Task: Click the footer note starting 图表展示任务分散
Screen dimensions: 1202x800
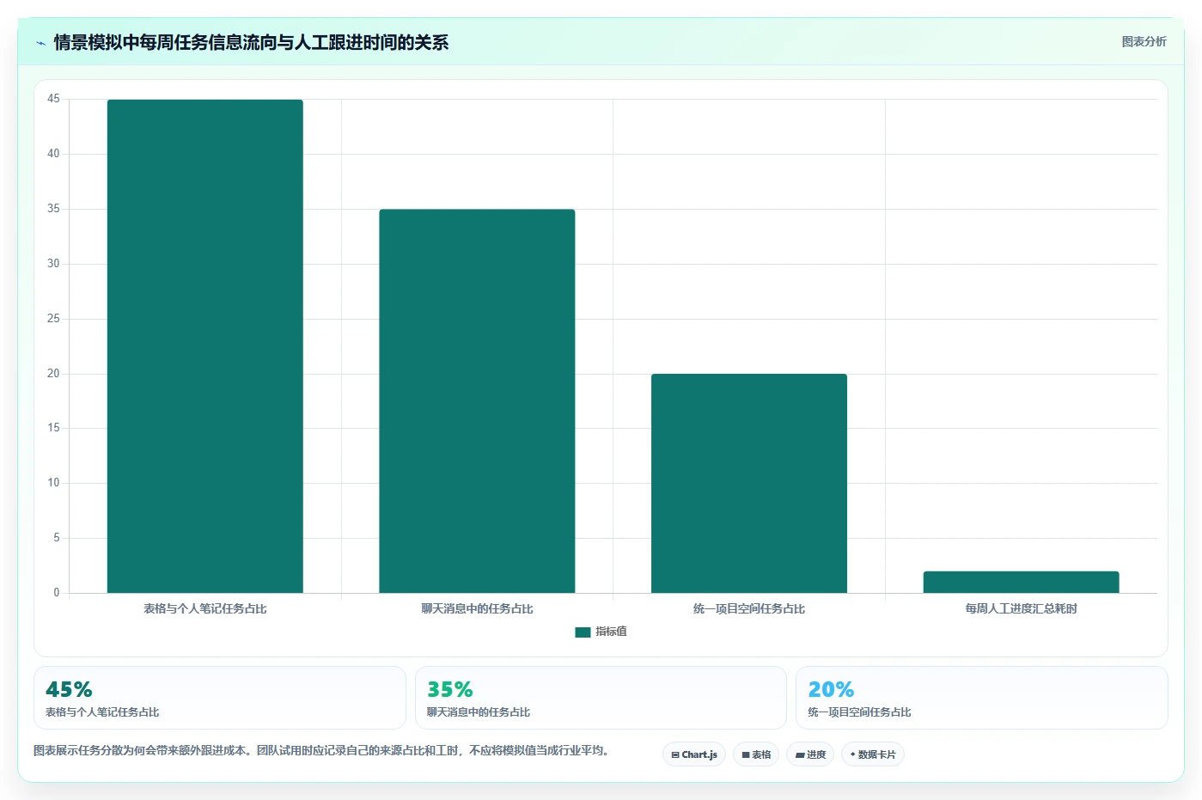Action: point(324,750)
